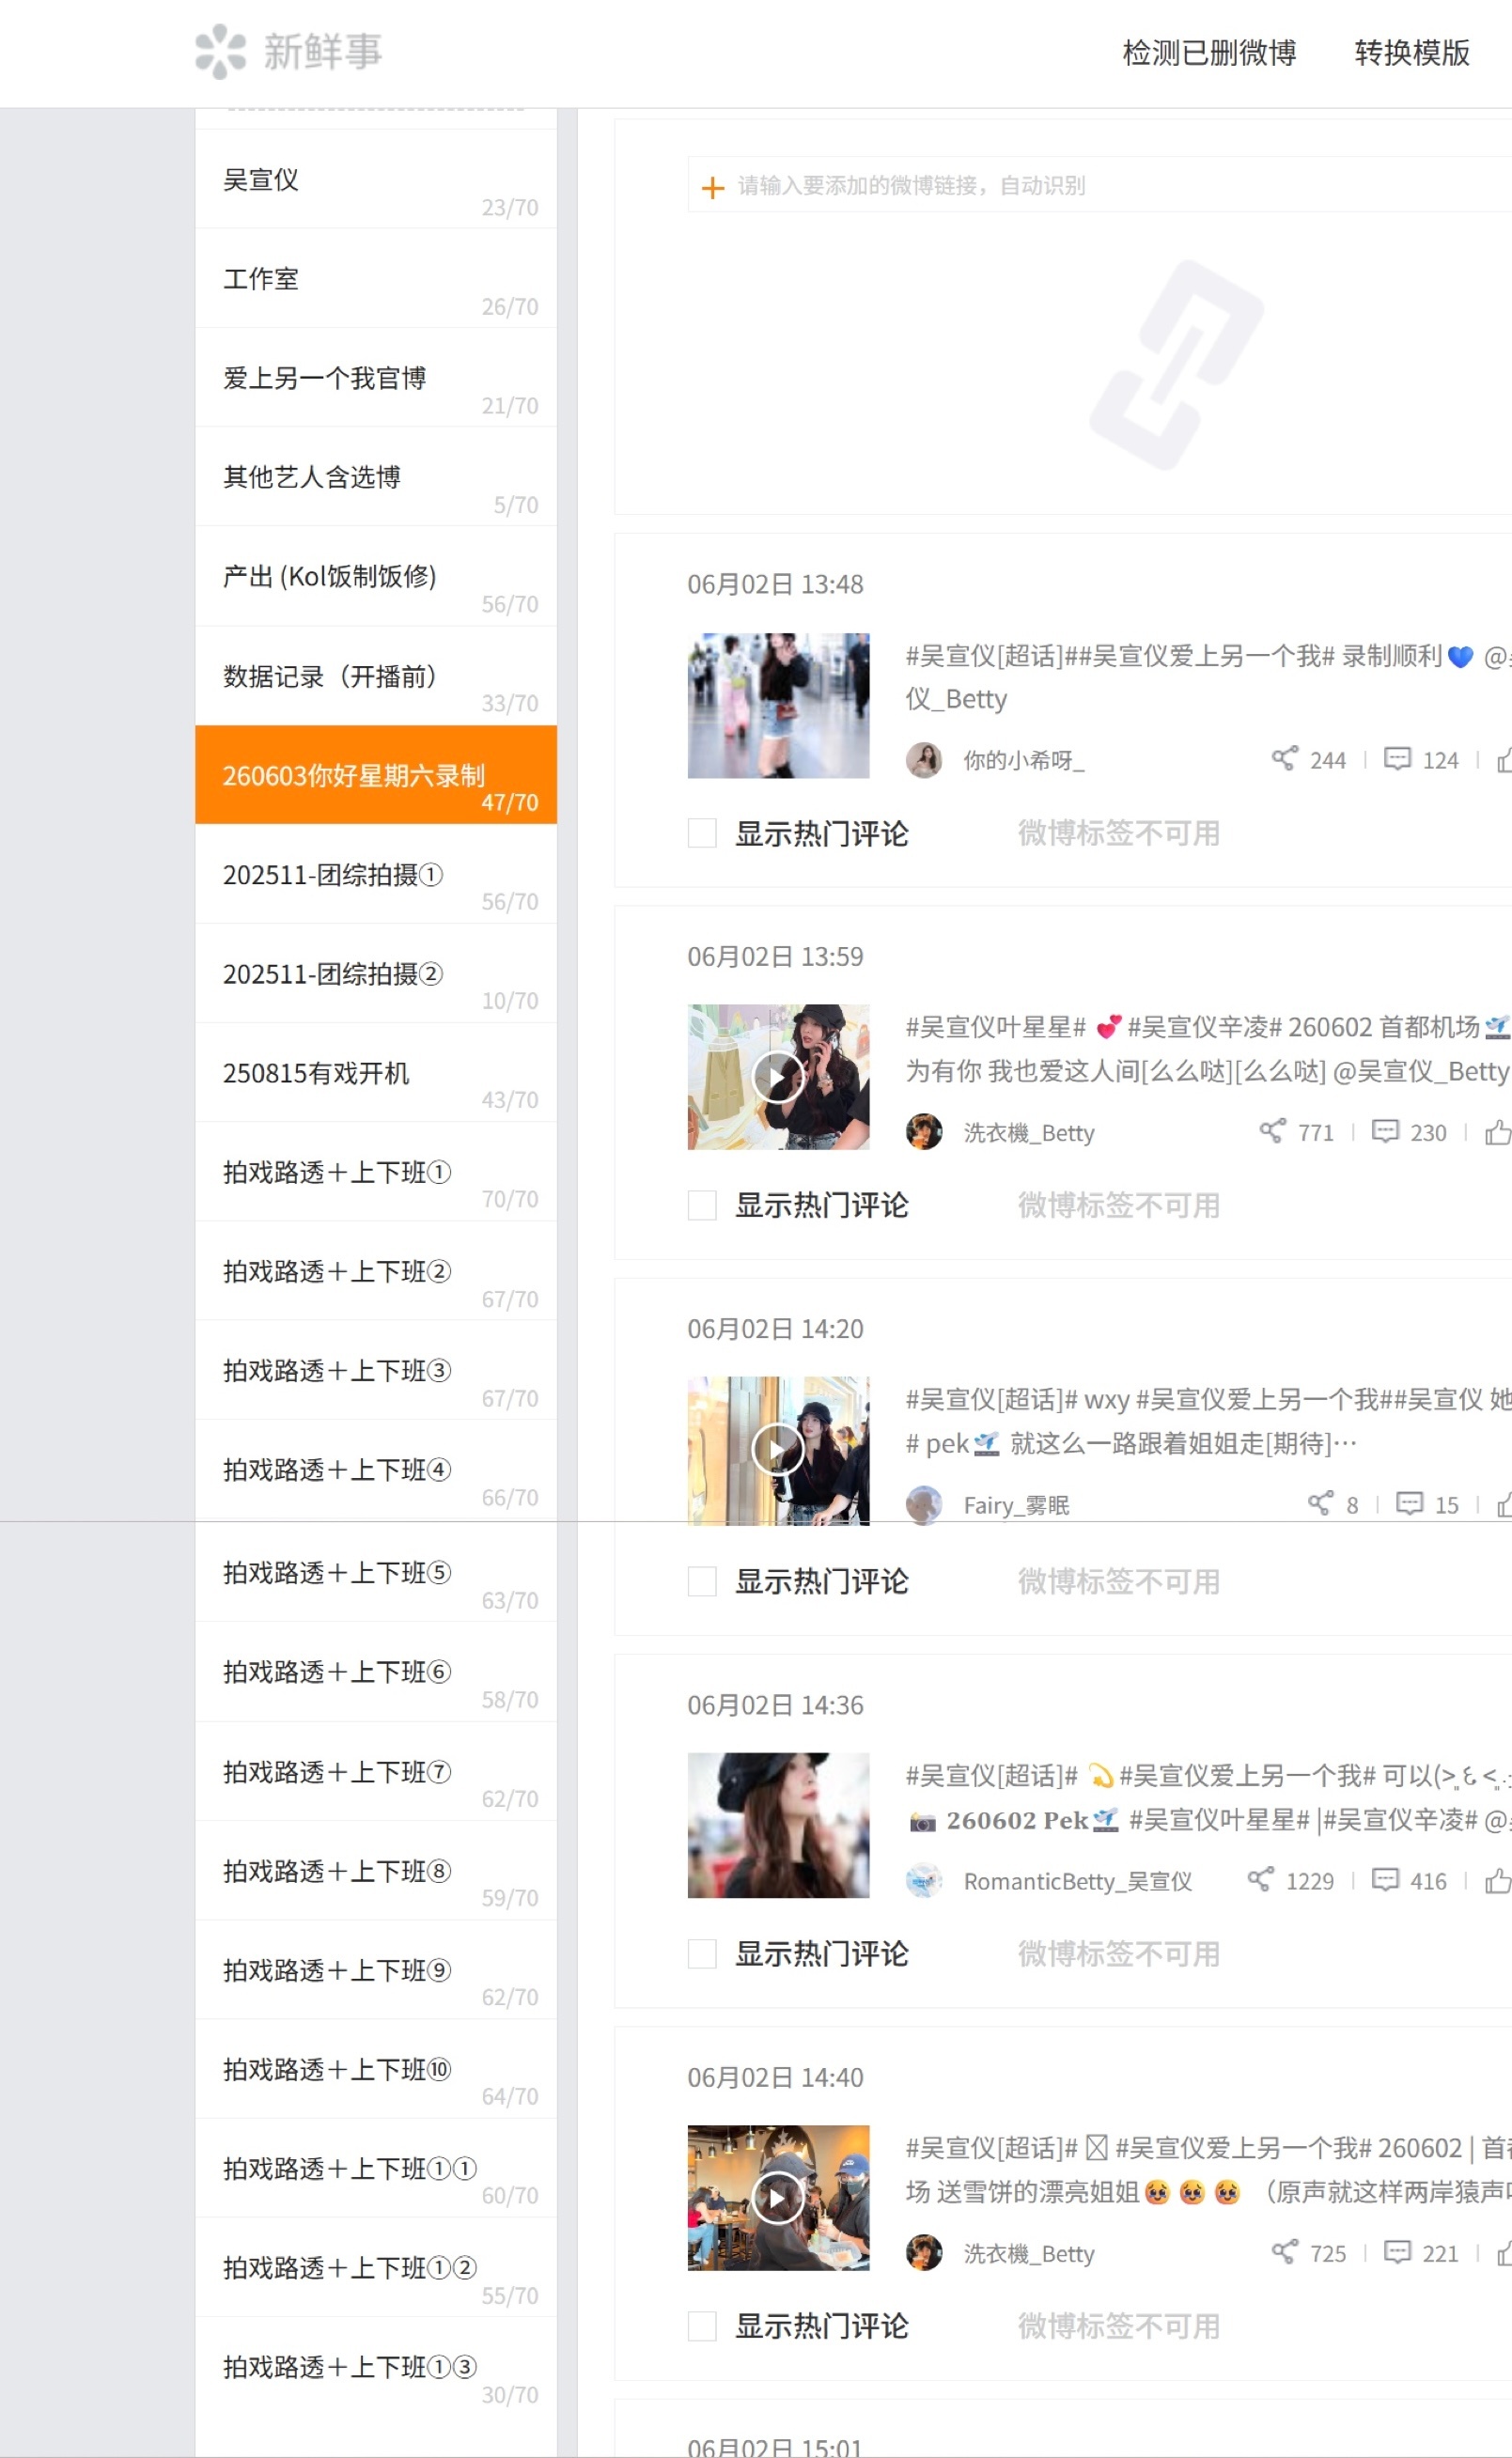
Task: Open thumbnail of 13:48 airport photo post
Action: coord(778,705)
